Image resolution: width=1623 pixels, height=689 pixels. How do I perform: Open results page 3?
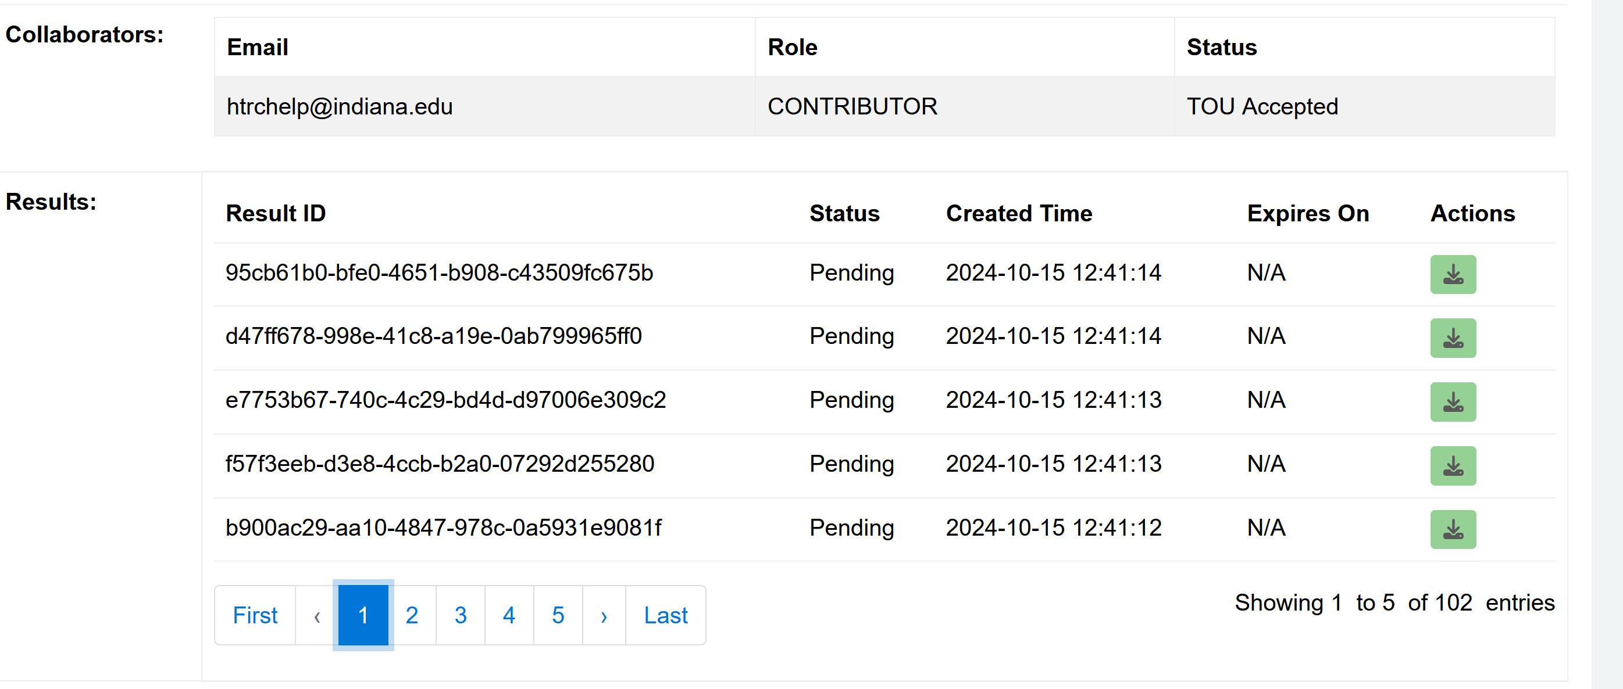click(460, 615)
